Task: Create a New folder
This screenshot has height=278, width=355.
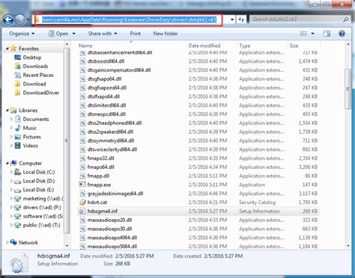Action: pyautogui.click(x=166, y=34)
